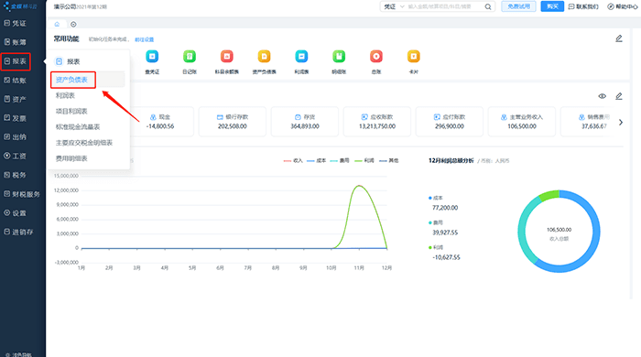Click the 日记账 shortcut icon
This screenshot has width=641, height=357.
click(x=190, y=57)
